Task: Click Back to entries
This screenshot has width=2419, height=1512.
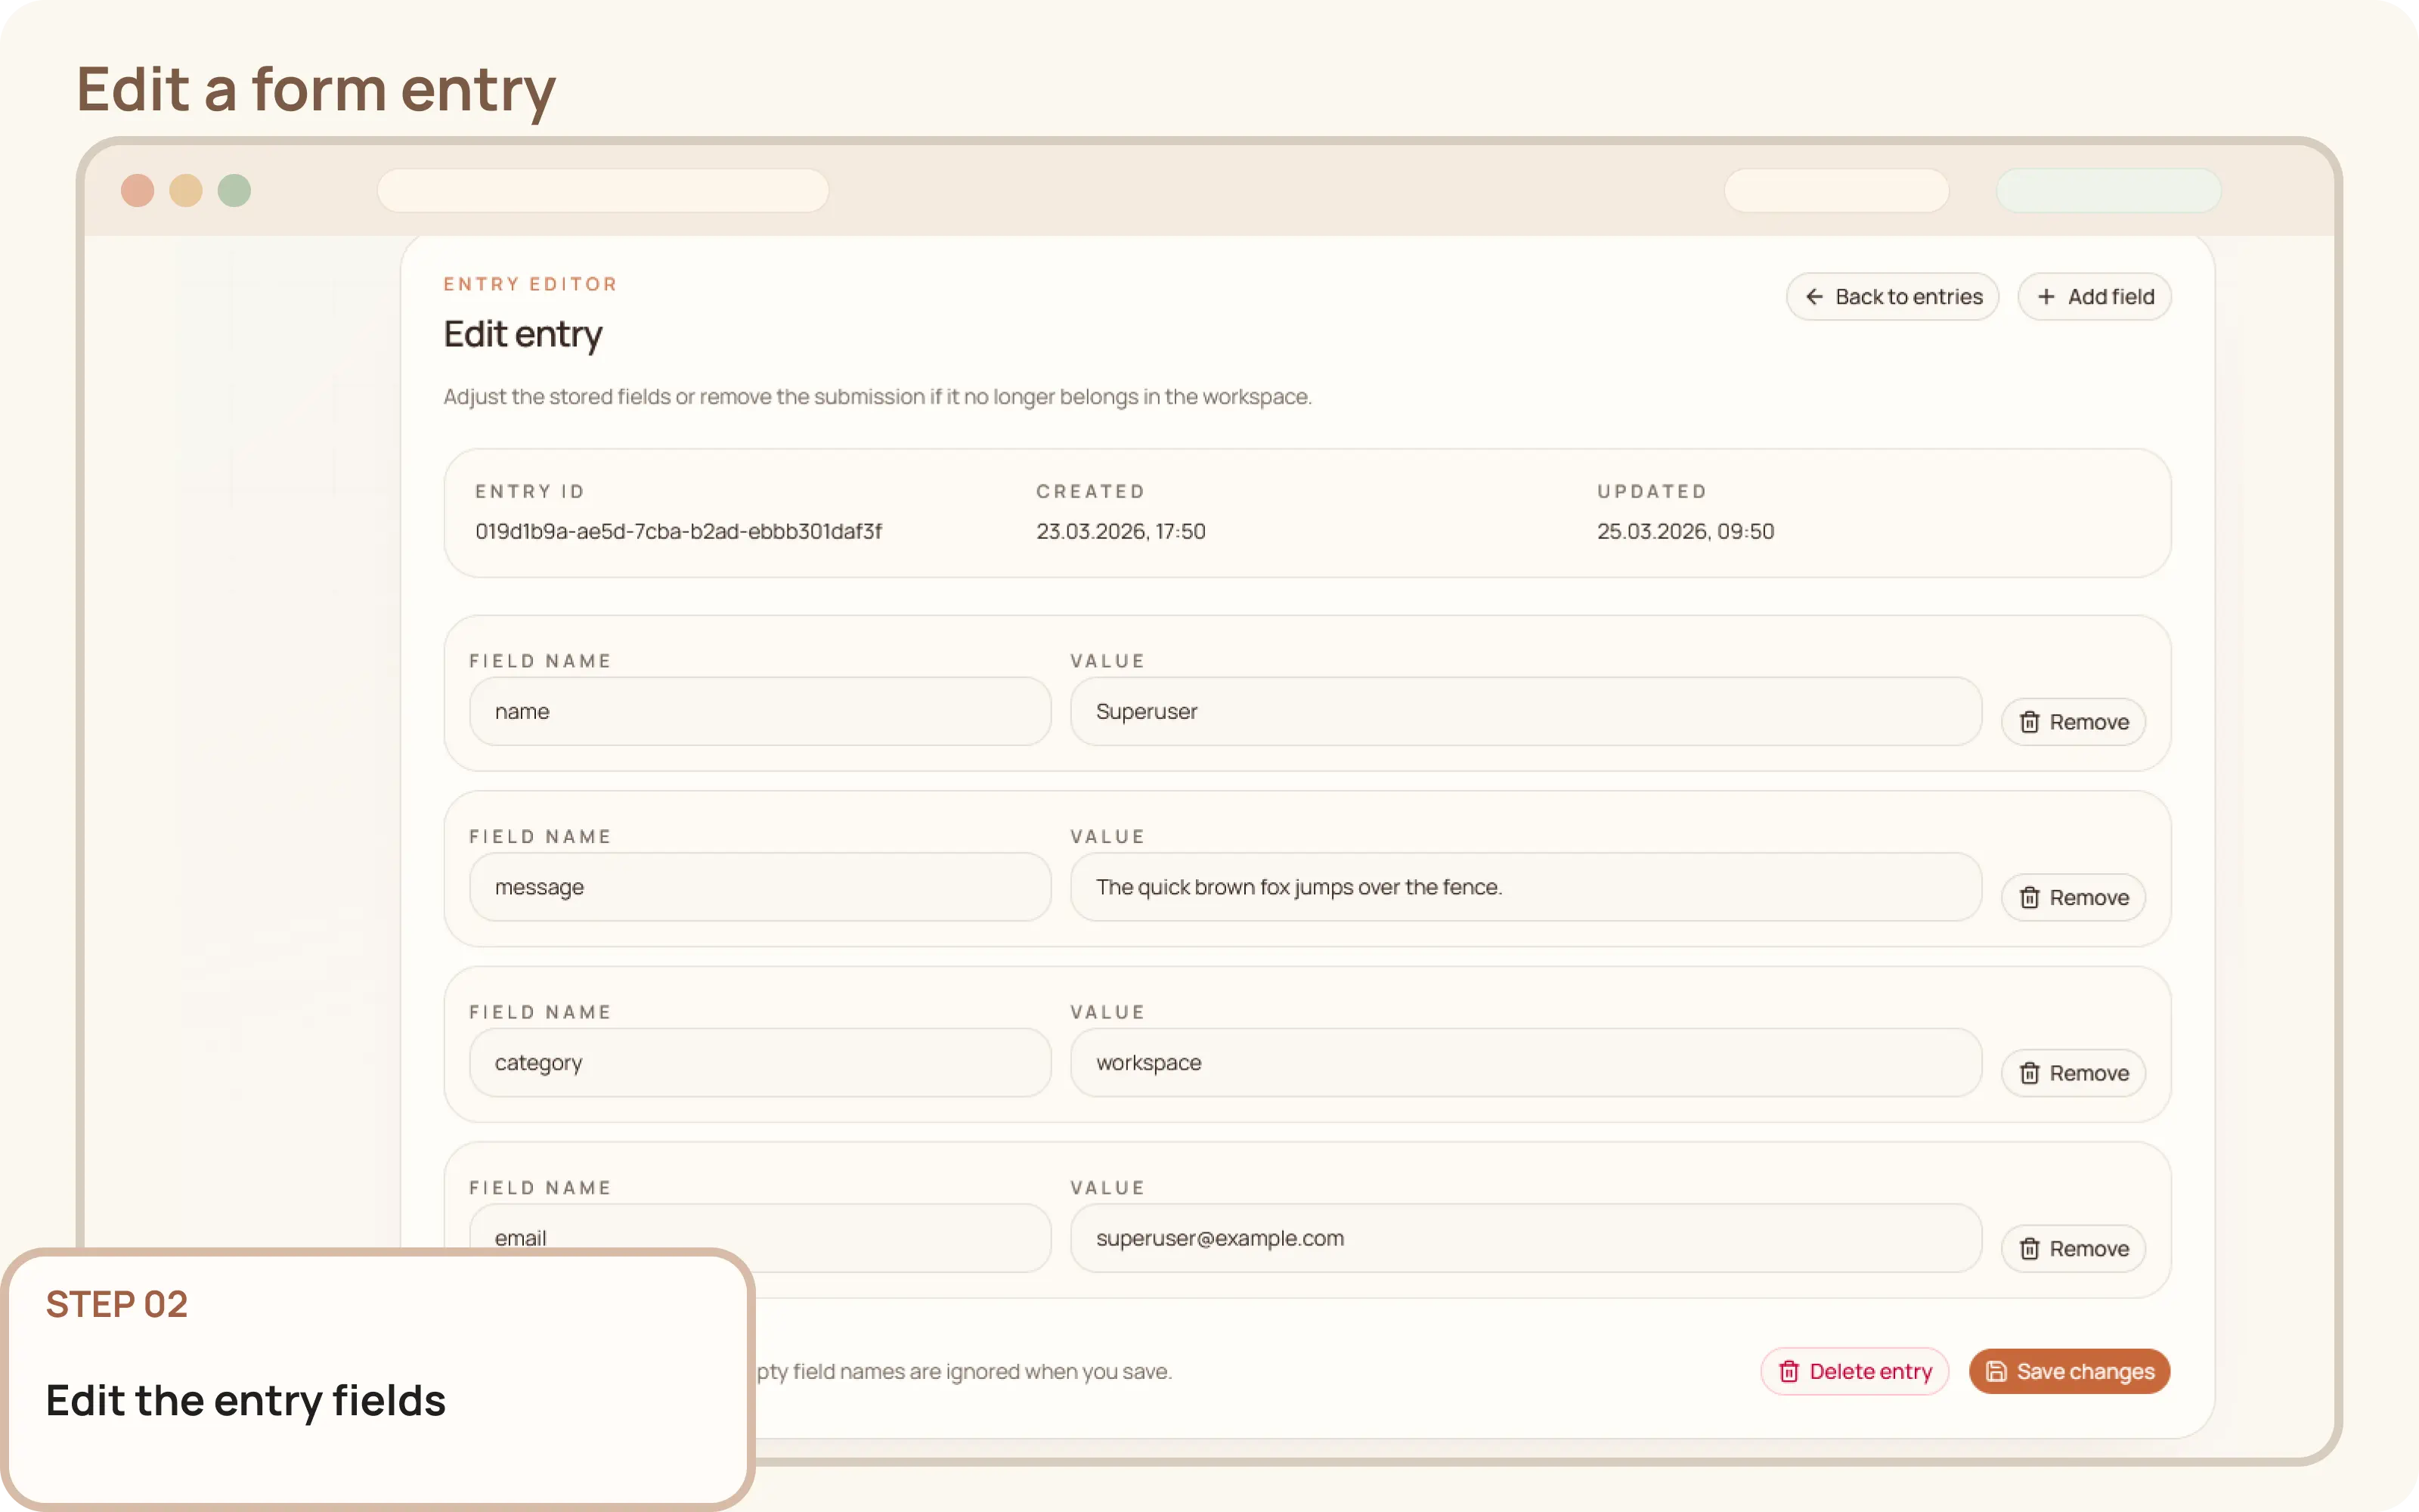Action: tap(1892, 296)
